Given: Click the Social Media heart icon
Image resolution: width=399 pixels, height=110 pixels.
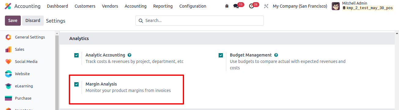Looking at the screenshot, I should tap(9, 62).
